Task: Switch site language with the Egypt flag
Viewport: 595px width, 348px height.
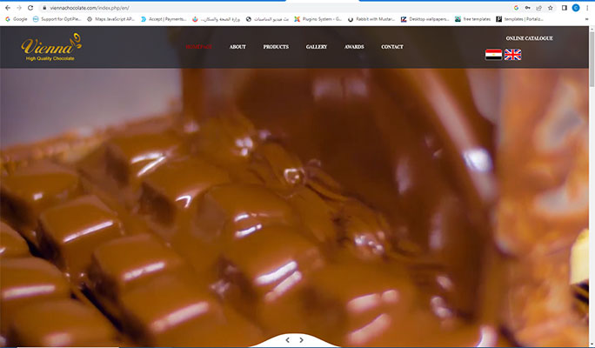Action: pos(493,55)
